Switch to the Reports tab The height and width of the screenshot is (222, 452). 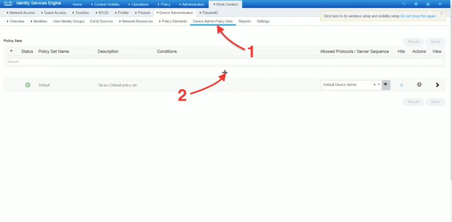245,21
